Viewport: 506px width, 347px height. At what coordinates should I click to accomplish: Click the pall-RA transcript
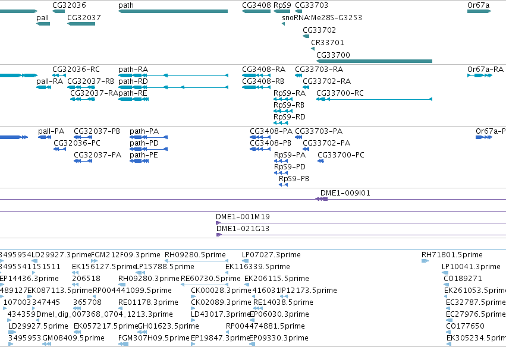(x=43, y=87)
